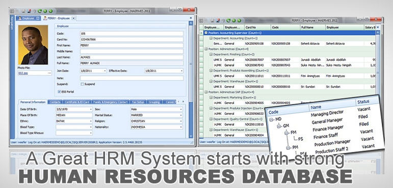Click the Save disk icon in right window toolbar
The height and width of the screenshot is (188, 393).
click(x=212, y=20)
